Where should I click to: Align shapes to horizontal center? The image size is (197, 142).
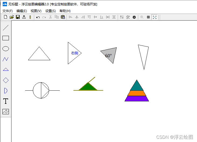coord(77,17)
